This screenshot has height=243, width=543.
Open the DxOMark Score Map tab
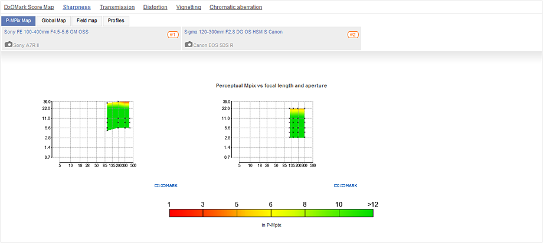[29, 7]
